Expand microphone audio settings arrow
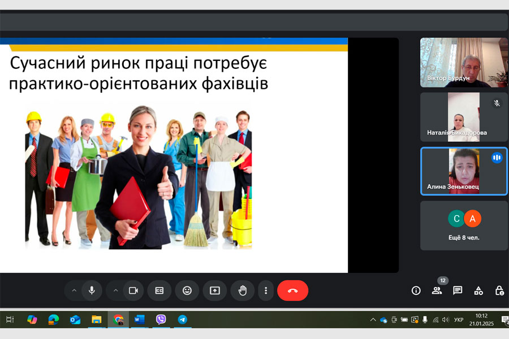This screenshot has height=339, width=509. click(x=74, y=290)
